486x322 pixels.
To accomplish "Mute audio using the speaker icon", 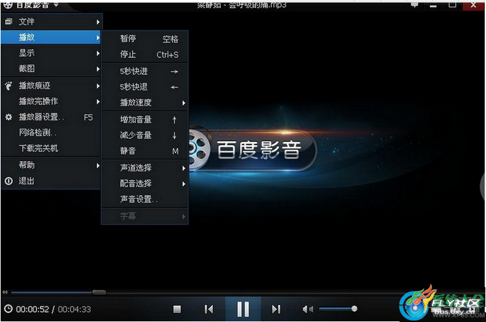I will 307,309.
